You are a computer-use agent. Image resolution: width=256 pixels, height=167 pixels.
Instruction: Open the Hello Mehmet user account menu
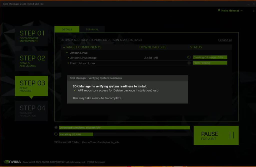click(230, 10)
